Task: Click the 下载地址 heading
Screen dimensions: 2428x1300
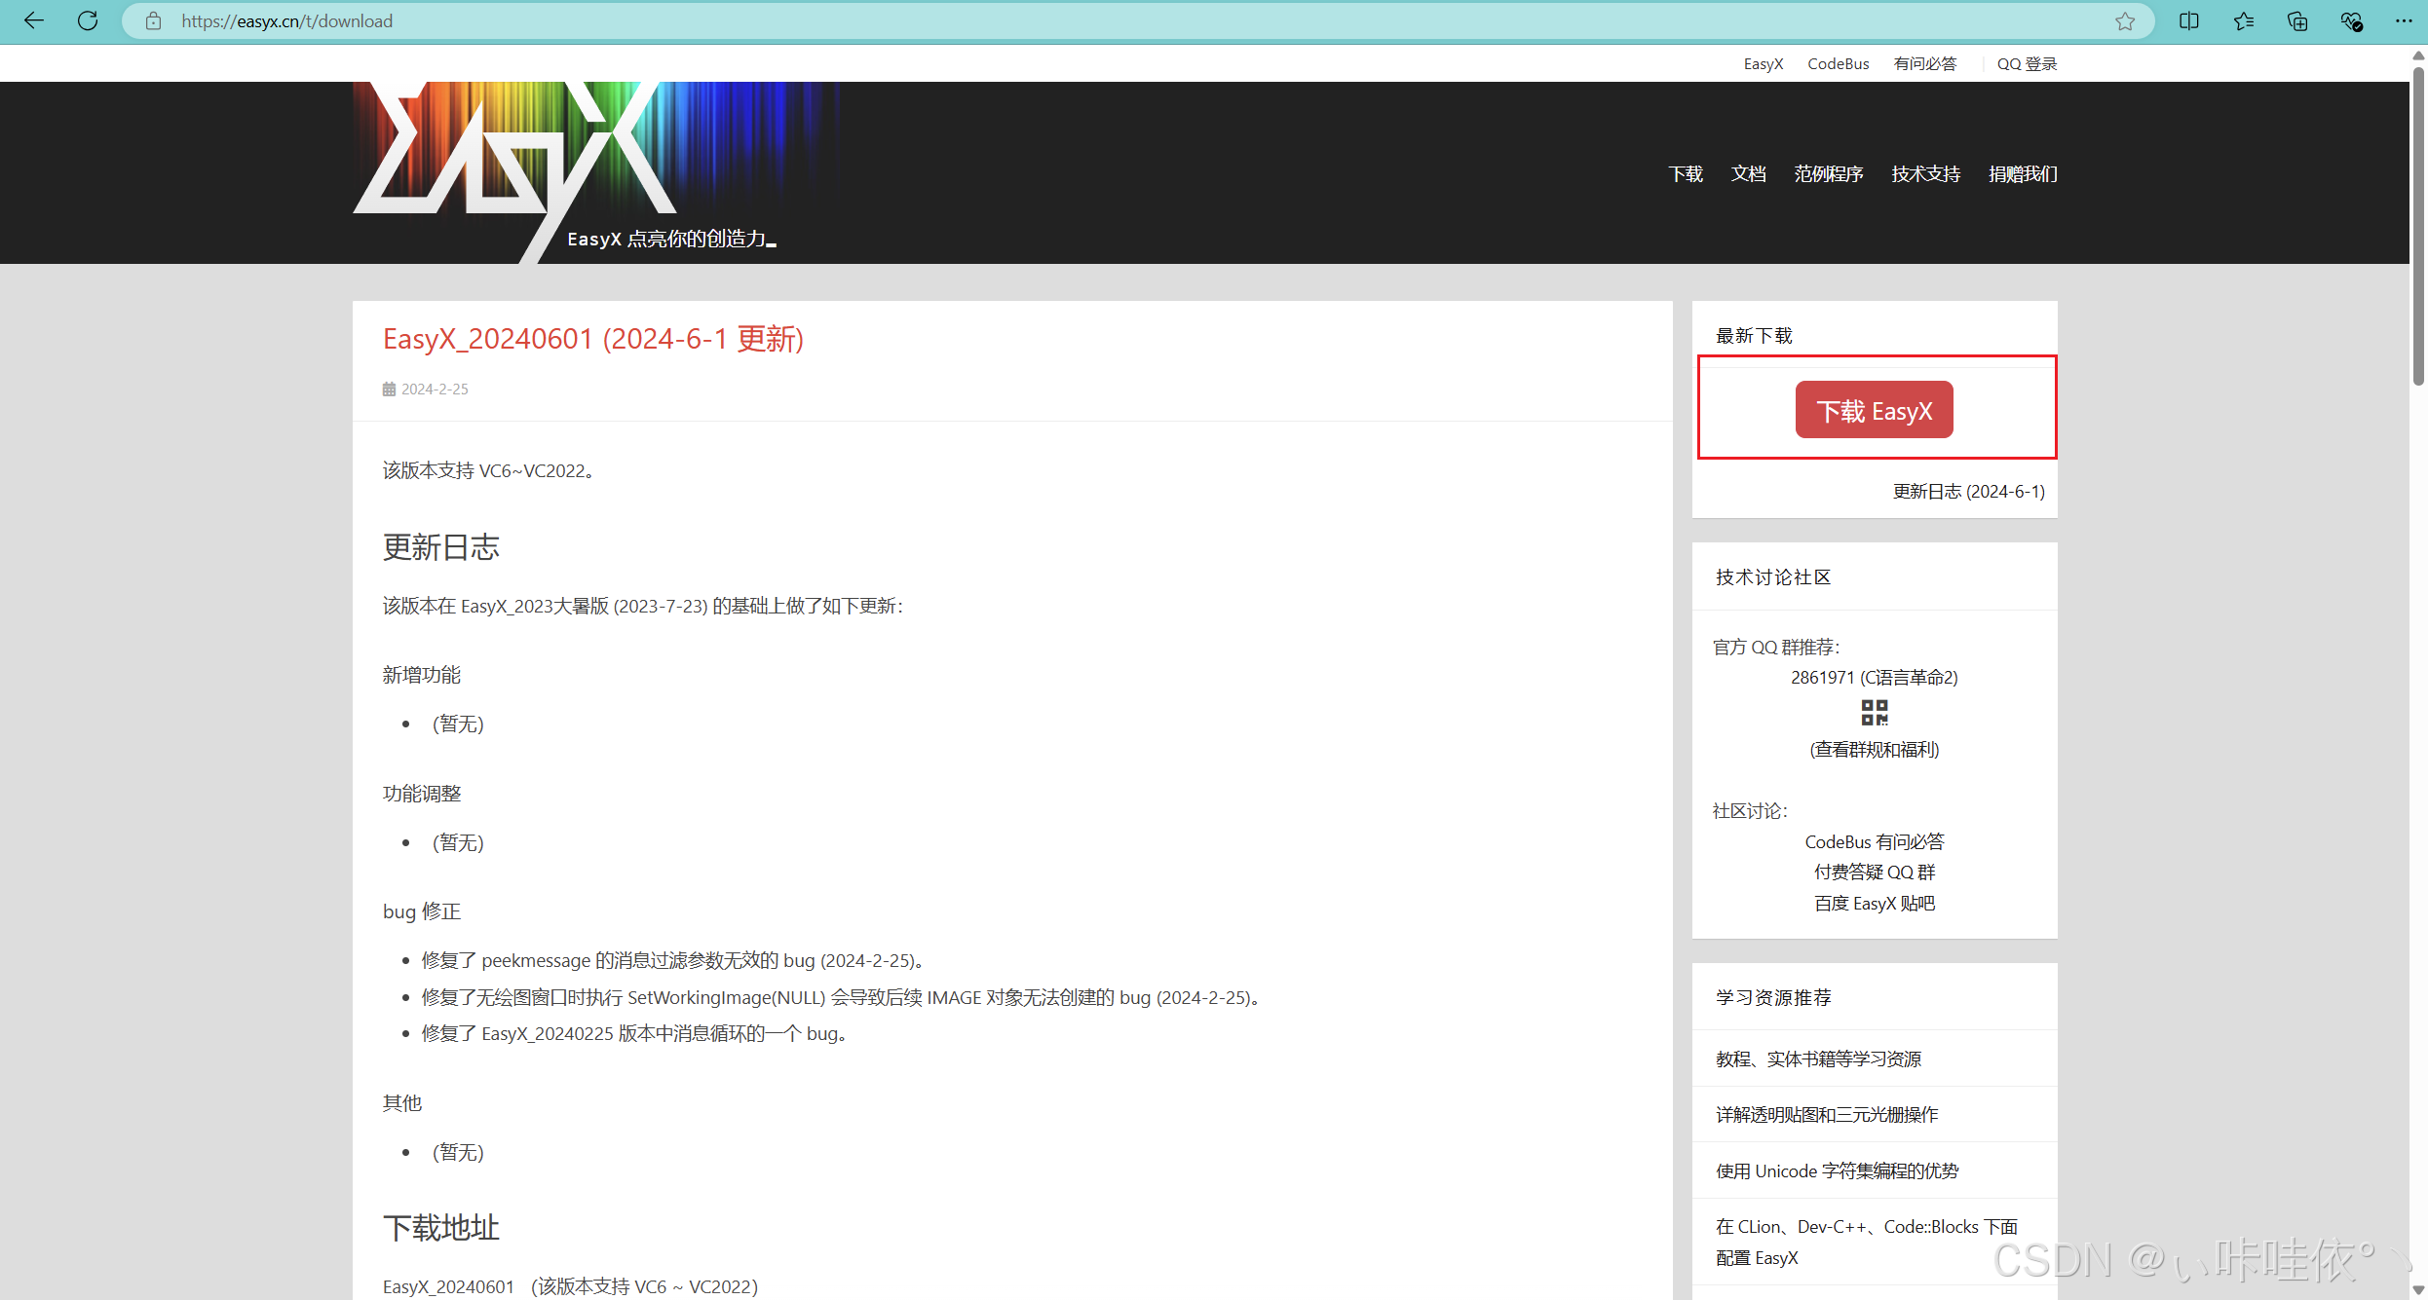Action: (441, 1228)
